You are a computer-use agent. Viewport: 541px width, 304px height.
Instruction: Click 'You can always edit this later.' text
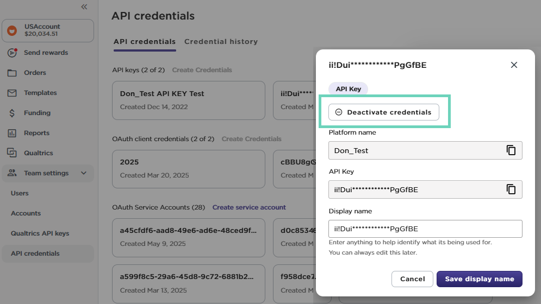373,252
